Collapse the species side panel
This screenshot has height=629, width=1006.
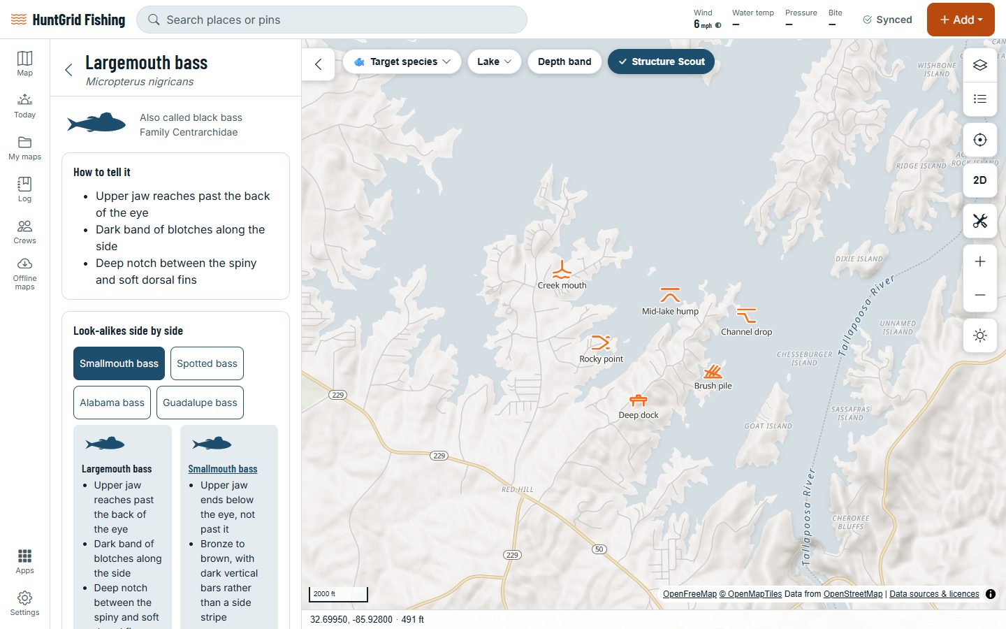coord(319,64)
